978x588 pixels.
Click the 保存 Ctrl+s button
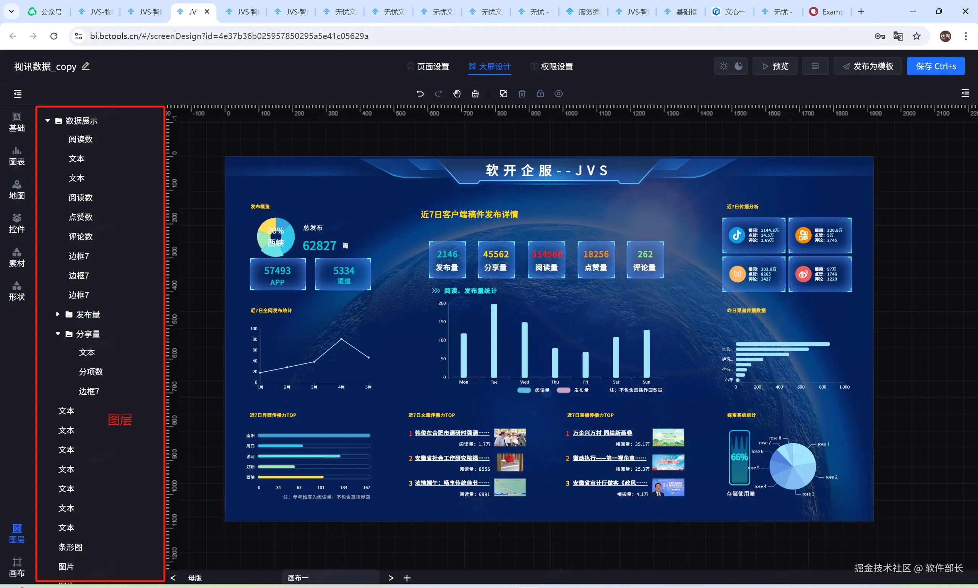pos(936,66)
